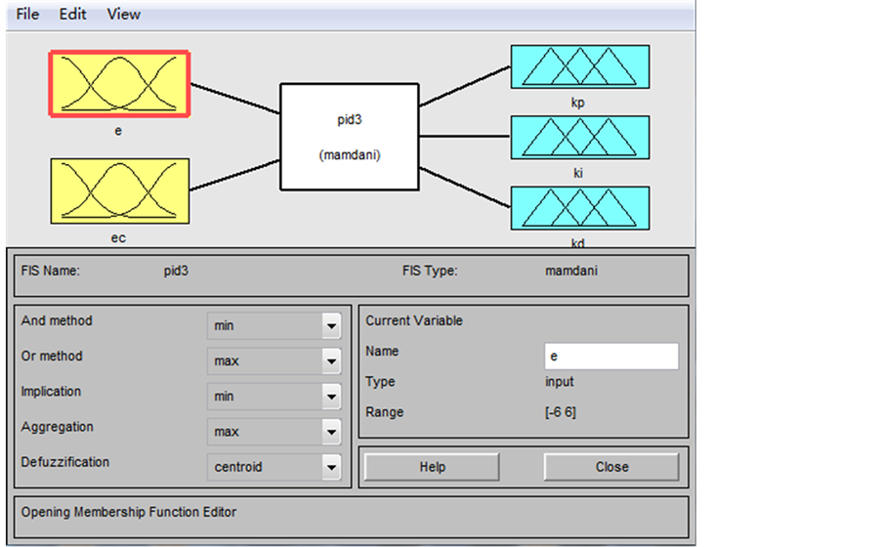Select the ec input variable block

pyautogui.click(x=119, y=191)
